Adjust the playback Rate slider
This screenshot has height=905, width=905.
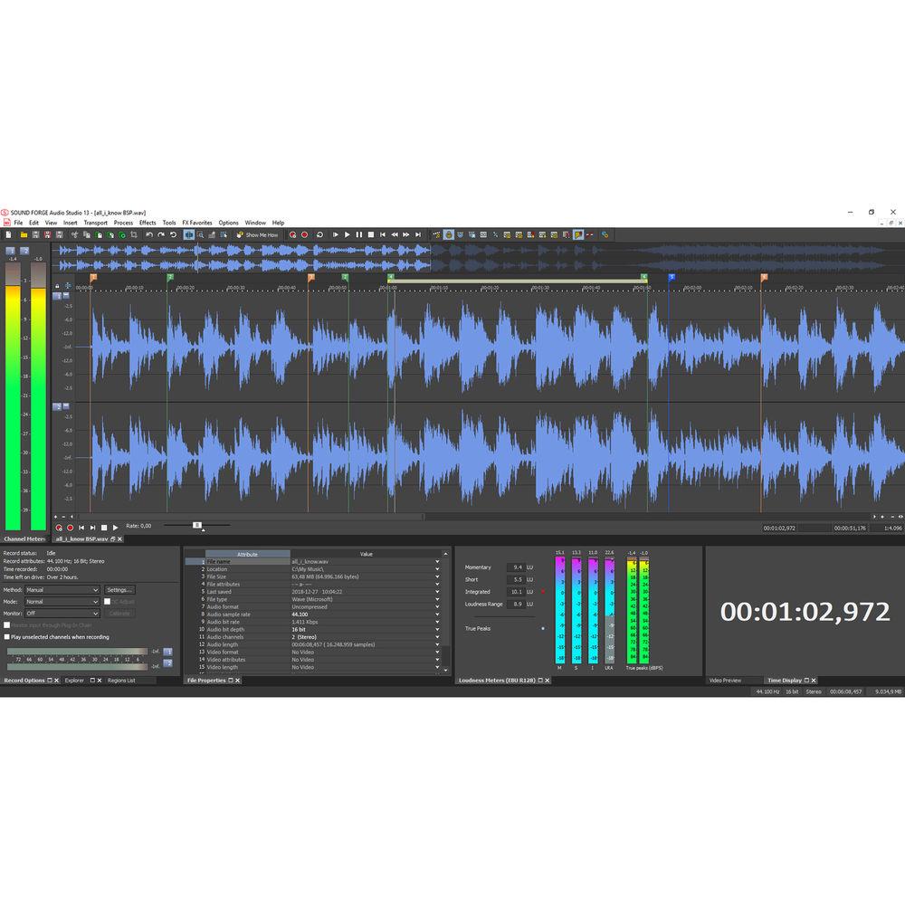196,526
